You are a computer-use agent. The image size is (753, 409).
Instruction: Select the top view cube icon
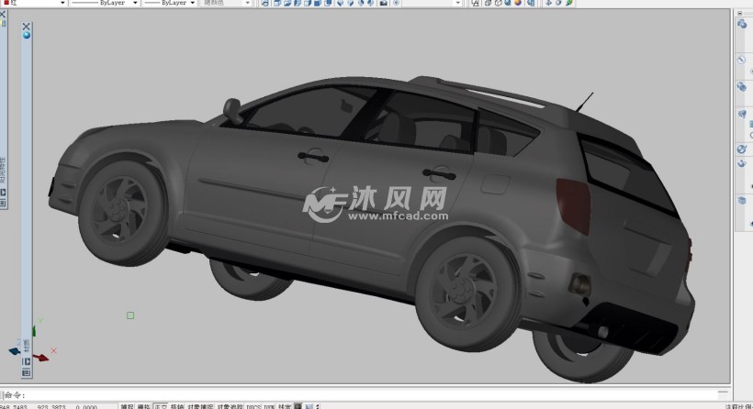pos(277,3)
